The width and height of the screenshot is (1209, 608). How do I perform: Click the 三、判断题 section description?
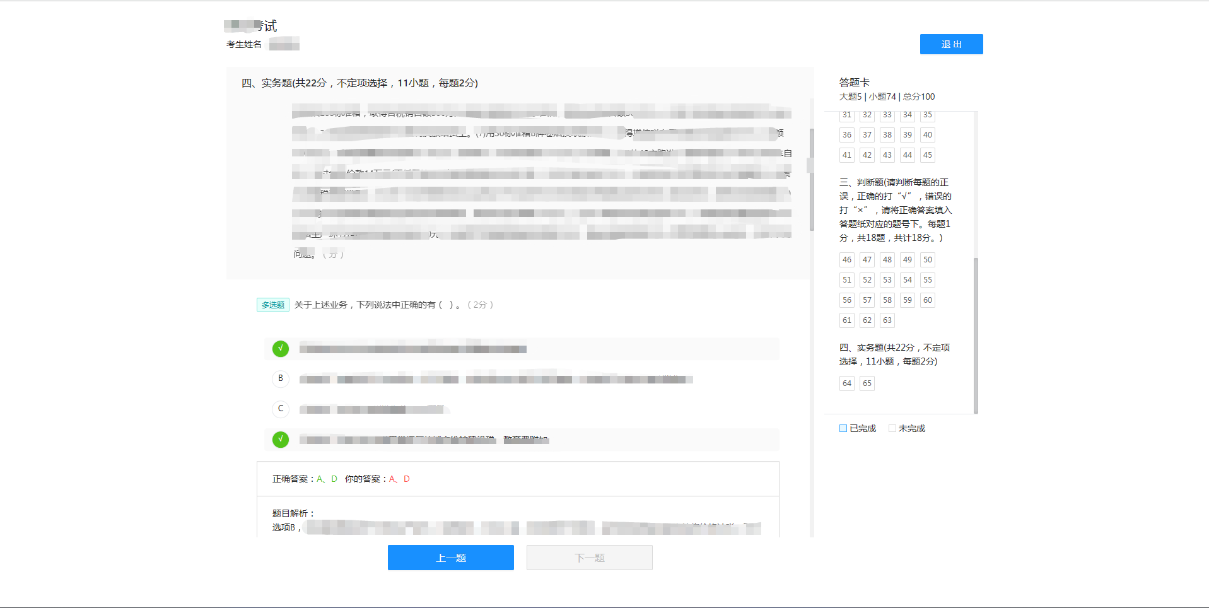pyautogui.click(x=896, y=210)
